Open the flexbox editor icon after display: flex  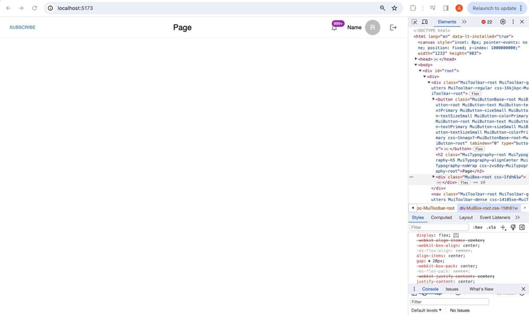[x=456, y=235]
